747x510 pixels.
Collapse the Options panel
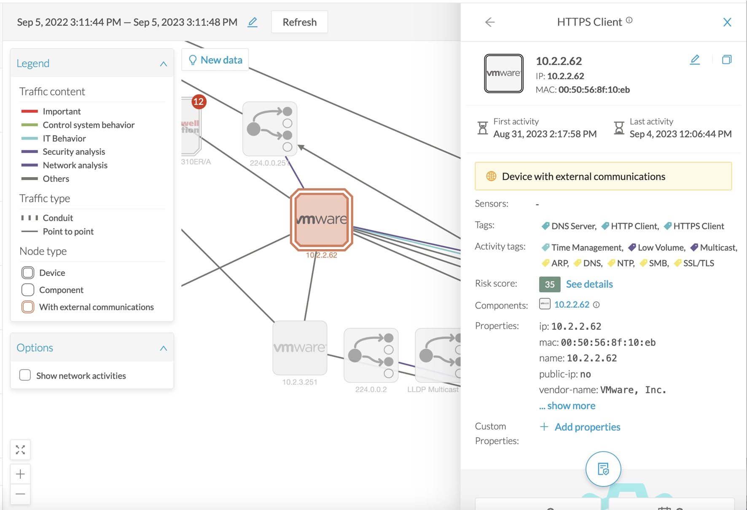tap(163, 348)
